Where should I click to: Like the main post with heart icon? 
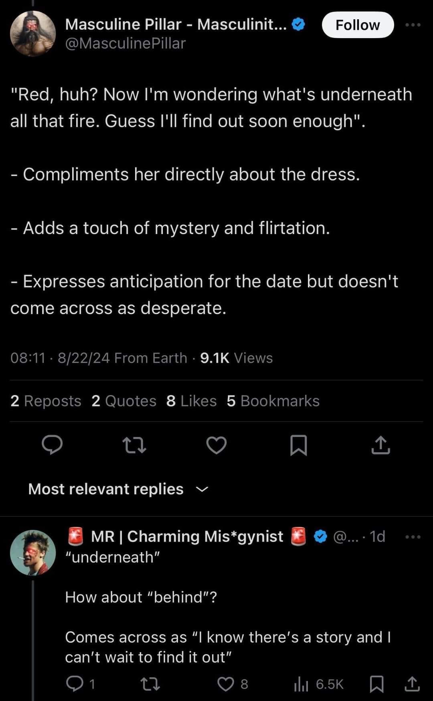click(x=216, y=445)
